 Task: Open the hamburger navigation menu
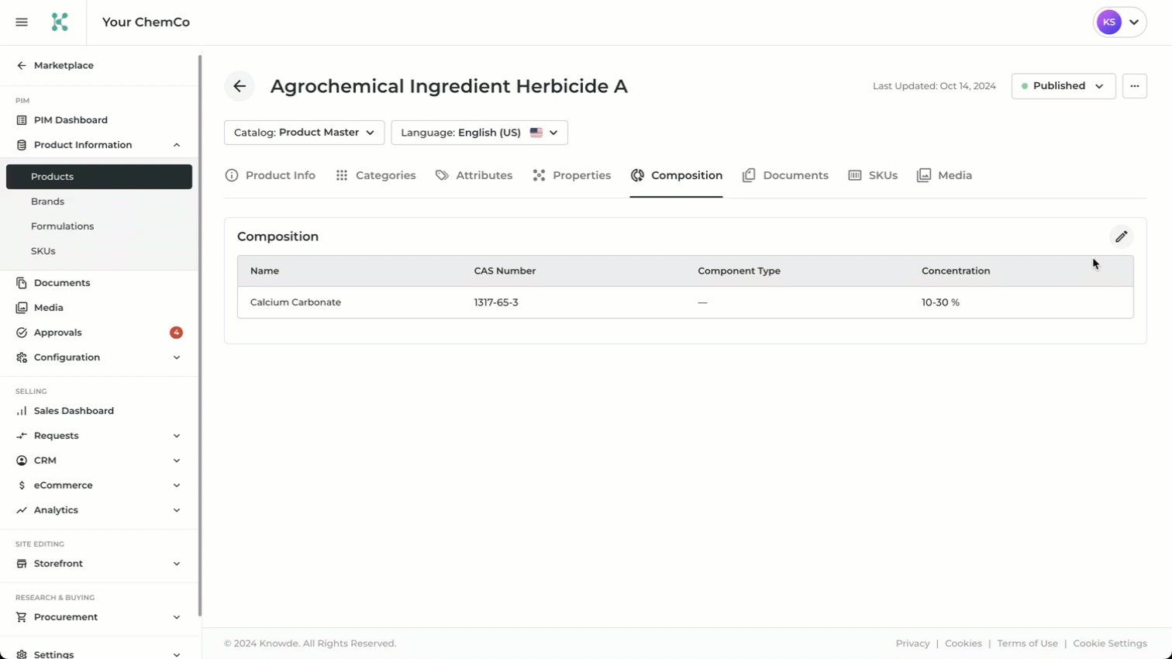coord(22,22)
